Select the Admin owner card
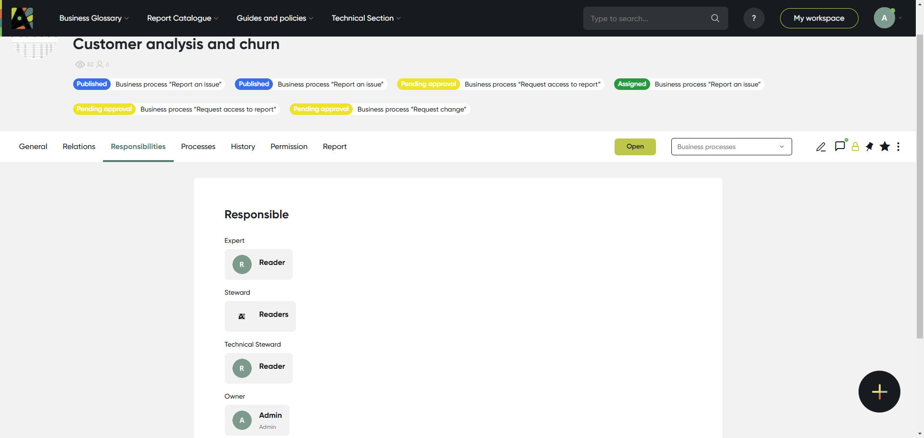The height and width of the screenshot is (438, 924). pos(257,420)
